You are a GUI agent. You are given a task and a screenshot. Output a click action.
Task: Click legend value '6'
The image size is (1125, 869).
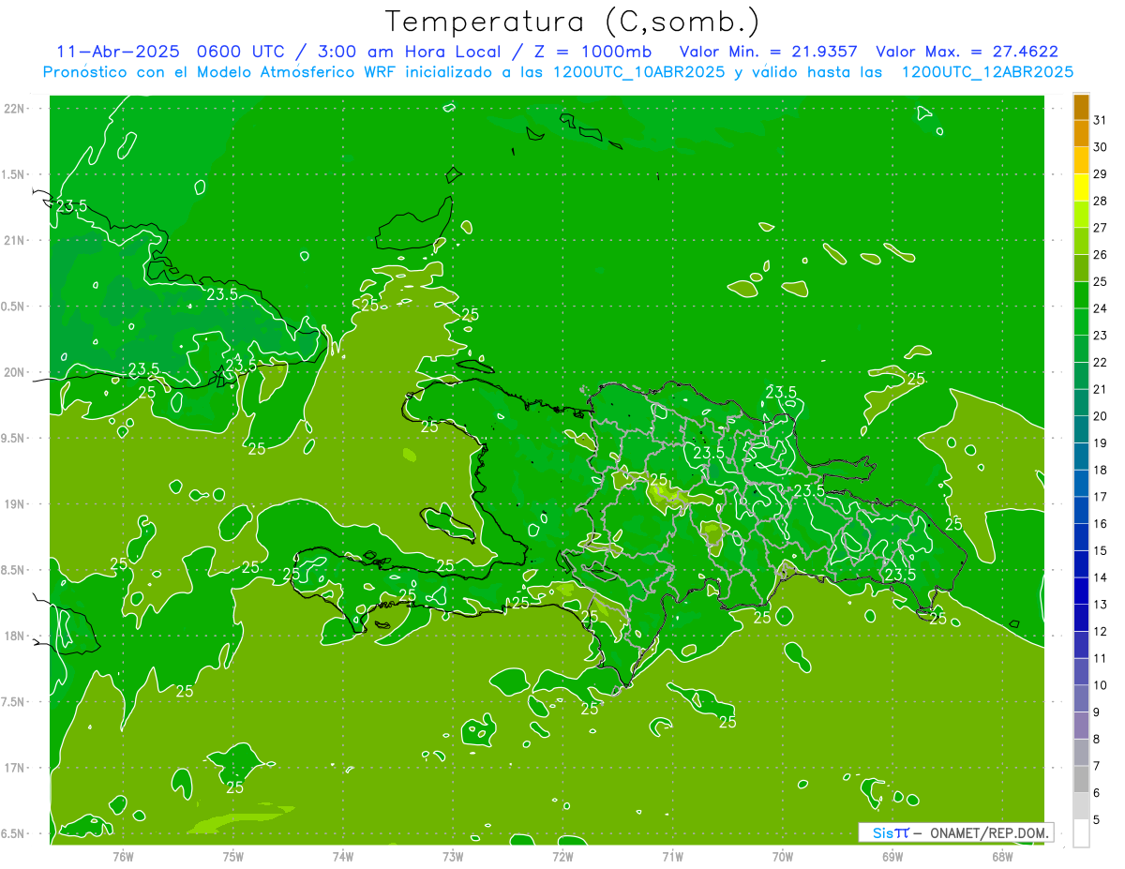[x=1097, y=793]
